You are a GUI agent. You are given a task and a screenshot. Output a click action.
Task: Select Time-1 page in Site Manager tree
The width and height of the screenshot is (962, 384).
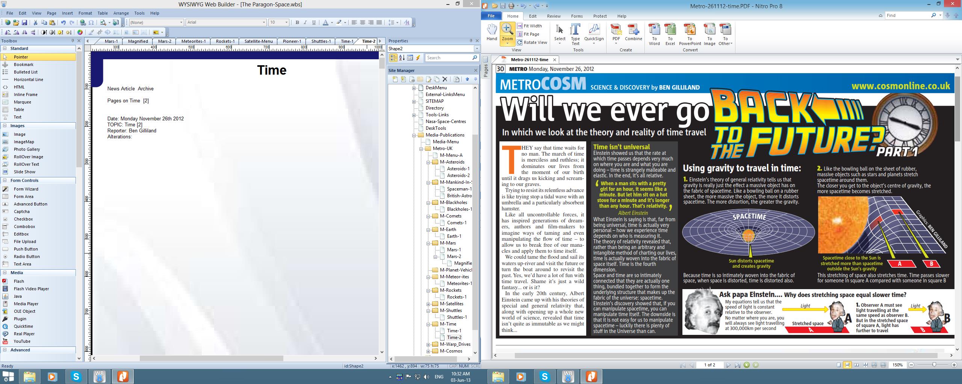454,331
